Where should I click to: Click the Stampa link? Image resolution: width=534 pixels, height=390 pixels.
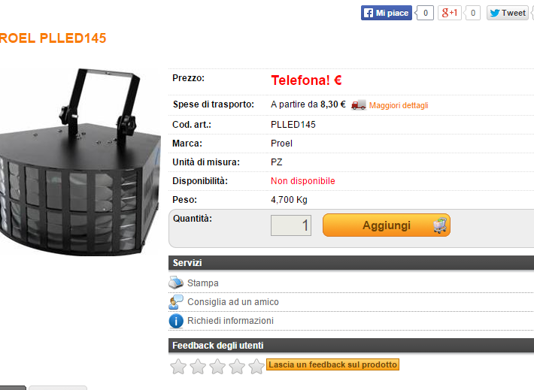(203, 283)
